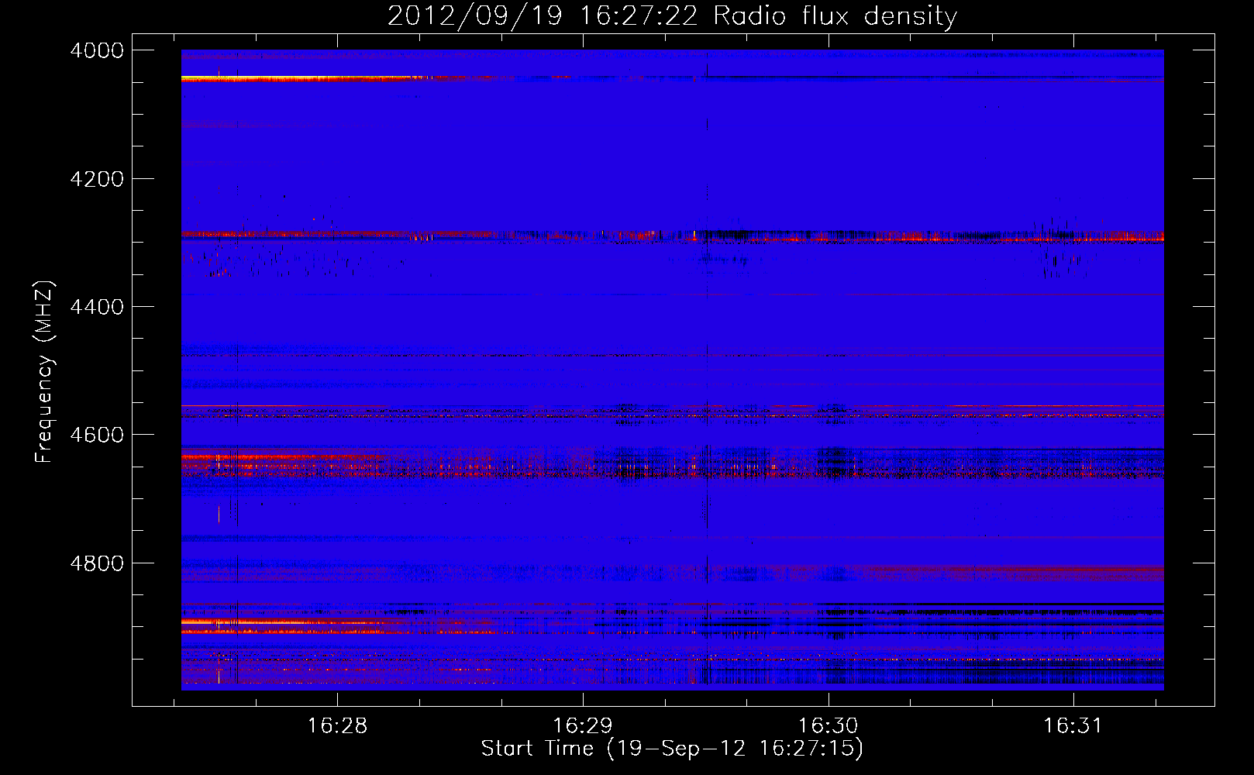The width and height of the screenshot is (1254, 775).
Task: Click the '16:28' time axis label
Action: pyautogui.click(x=337, y=726)
